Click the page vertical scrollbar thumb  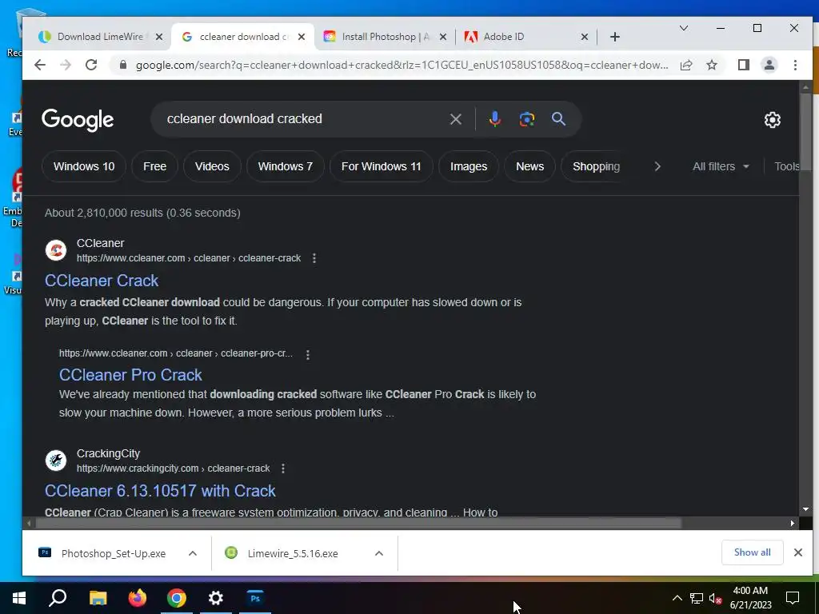tap(805, 131)
